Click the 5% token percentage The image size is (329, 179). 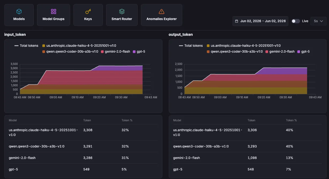pyautogui.click(x=124, y=169)
